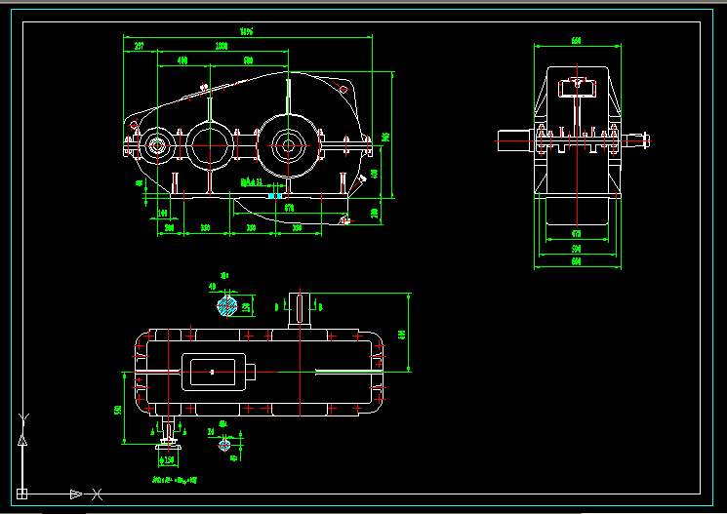Select the inspection cover rectangle in plan view
The width and height of the screenshot is (727, 514).
click(x=213, y=371)
